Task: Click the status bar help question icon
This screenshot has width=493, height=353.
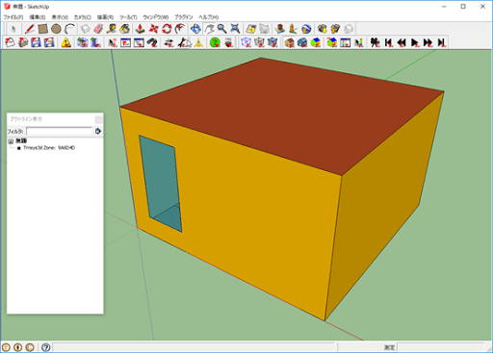Action: click(46, 347)
